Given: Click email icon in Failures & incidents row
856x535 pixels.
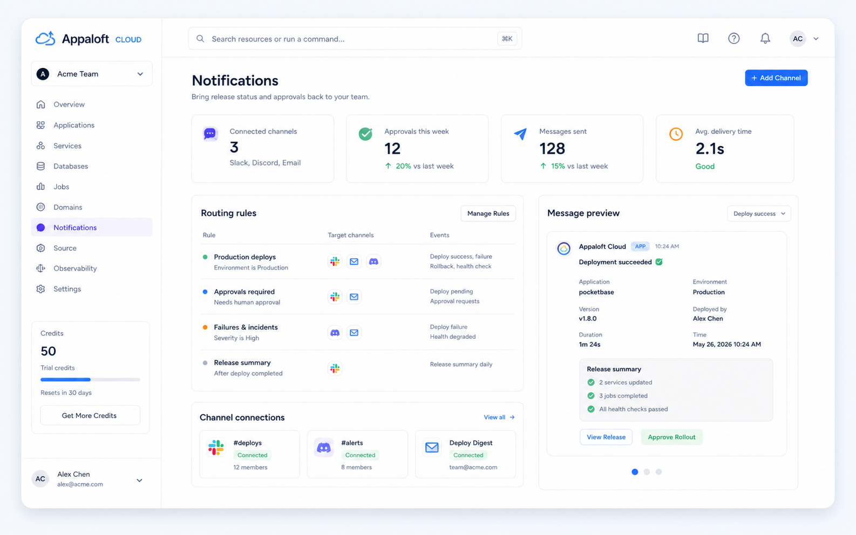Looking at the screenshot, I should 354,333.
